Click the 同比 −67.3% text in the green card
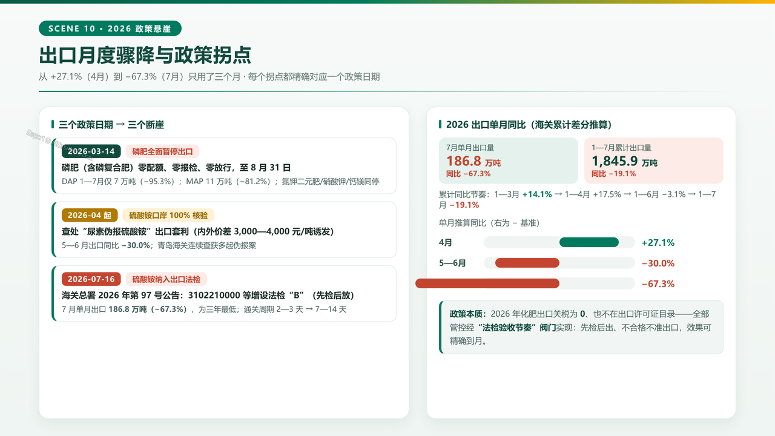This screenshot has width=775, height=436. 468,174
